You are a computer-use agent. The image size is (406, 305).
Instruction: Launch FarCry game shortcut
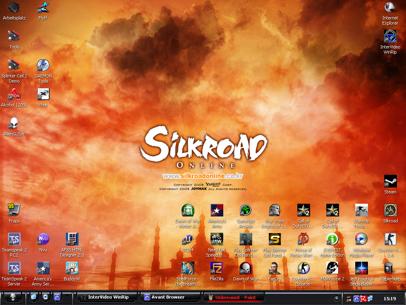point(274,268)
